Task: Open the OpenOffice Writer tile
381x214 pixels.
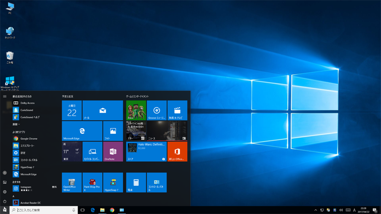Action: [x=72, y=183]
